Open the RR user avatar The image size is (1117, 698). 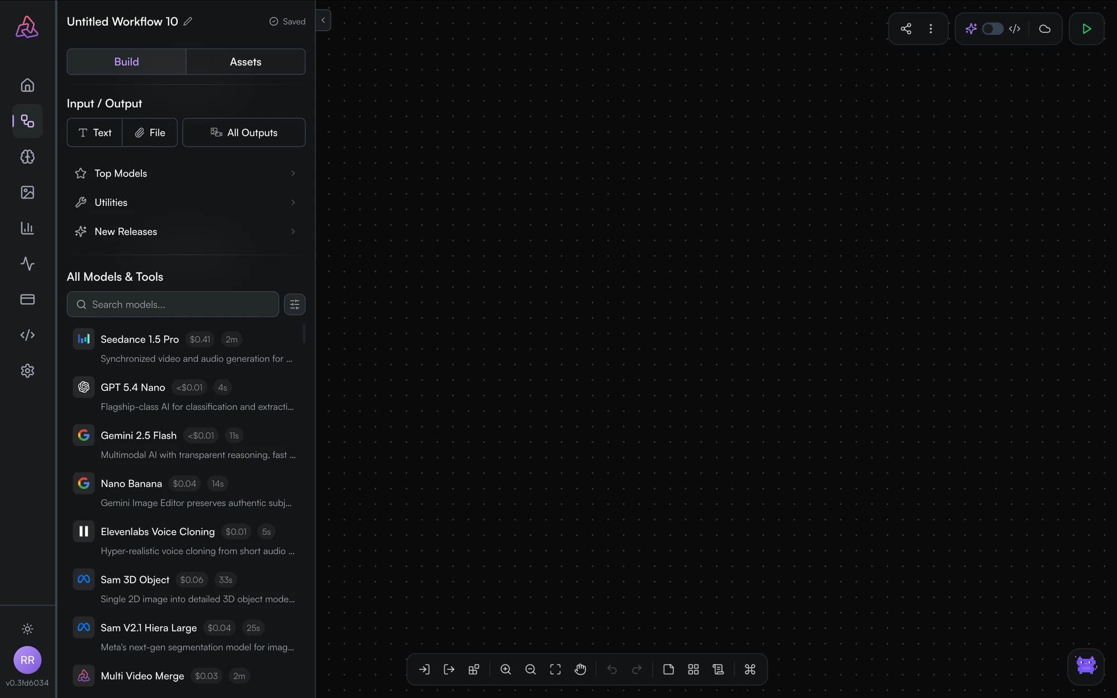coord(27,660)
